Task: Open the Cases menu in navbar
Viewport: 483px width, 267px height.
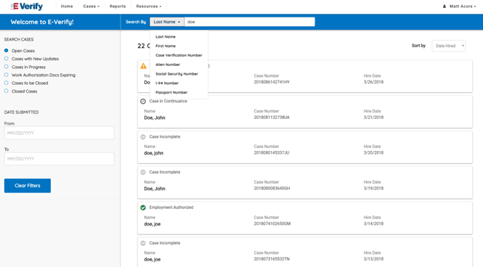Action: coord(92,6)
